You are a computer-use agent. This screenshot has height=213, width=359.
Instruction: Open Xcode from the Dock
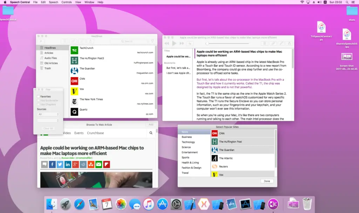click(x=190, y=204)
